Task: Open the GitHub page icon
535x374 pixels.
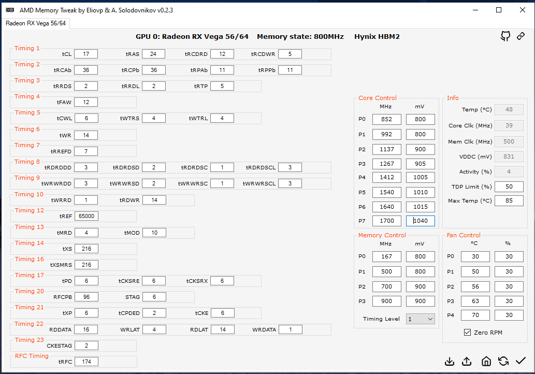Action: (x=505, y=36)
